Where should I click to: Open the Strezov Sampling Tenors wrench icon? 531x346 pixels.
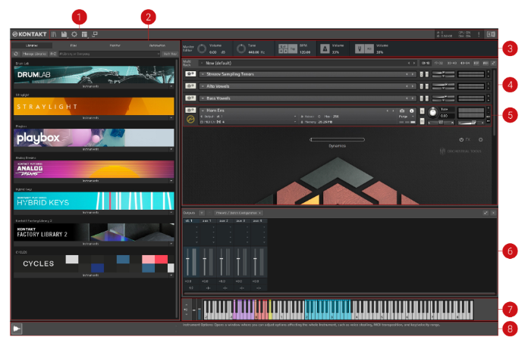(x=190, y=73)
